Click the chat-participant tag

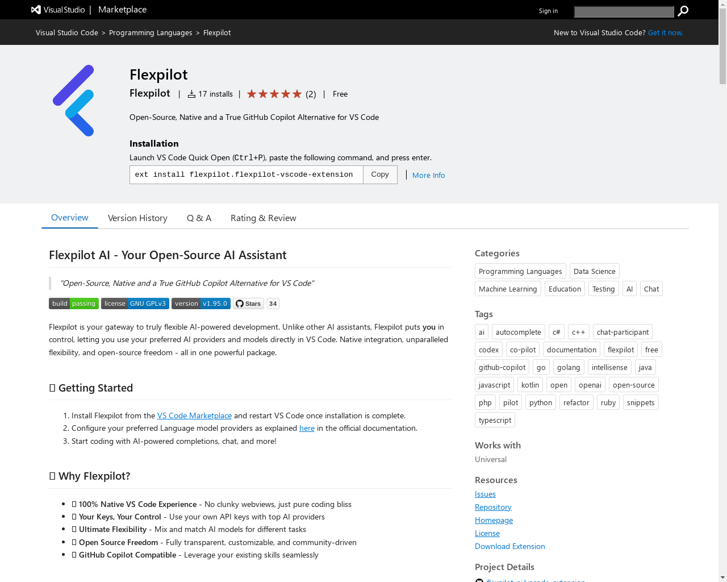click(x=622, y=332)
